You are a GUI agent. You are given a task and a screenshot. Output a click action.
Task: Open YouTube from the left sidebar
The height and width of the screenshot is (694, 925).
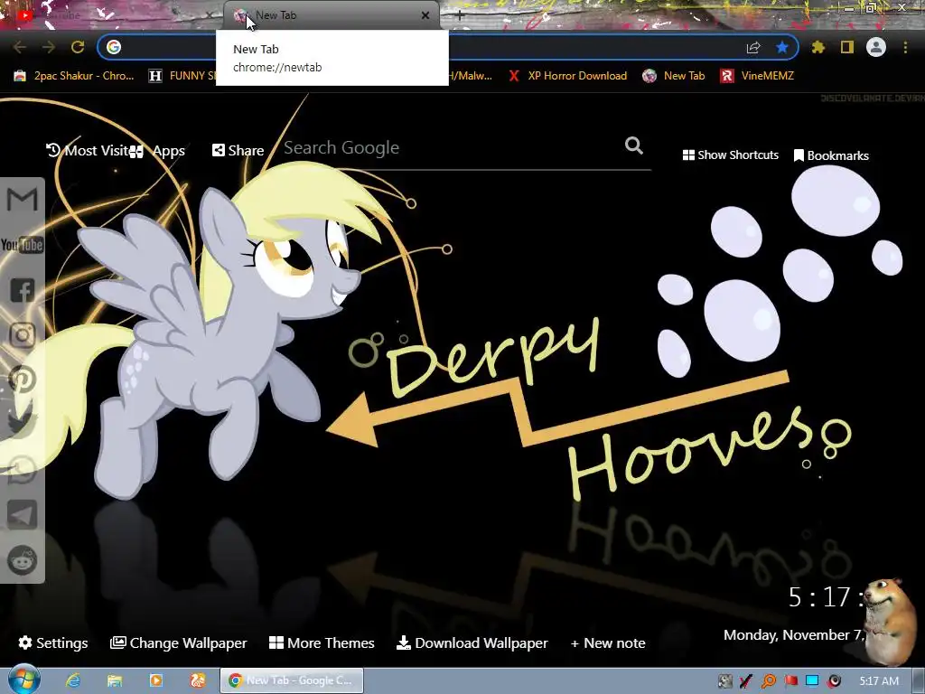pos(22,244)
